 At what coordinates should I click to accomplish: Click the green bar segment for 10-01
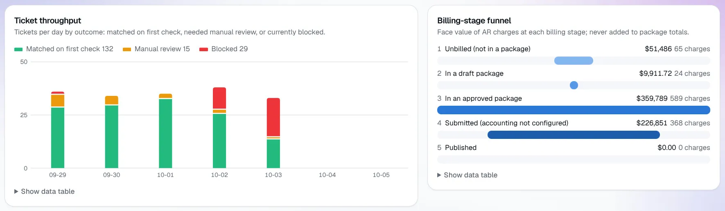tap(165, 134)
